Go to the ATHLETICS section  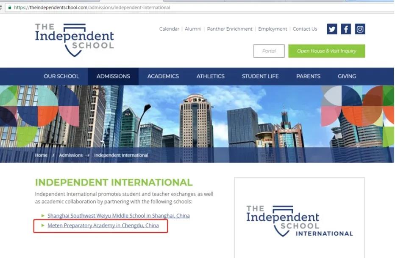pyautogui.click(x=210, y=76)
